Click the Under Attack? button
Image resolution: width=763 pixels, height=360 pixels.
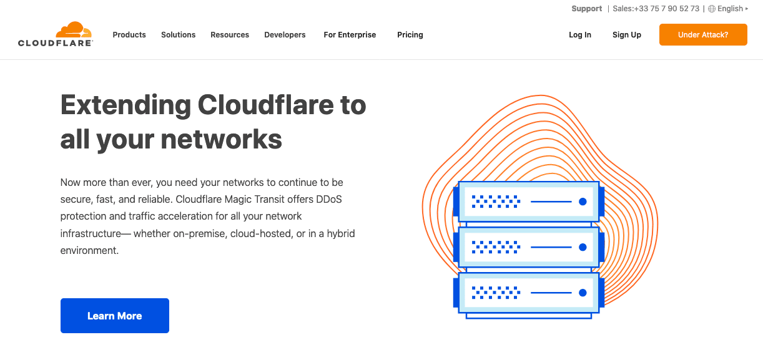tap(703, 35)
